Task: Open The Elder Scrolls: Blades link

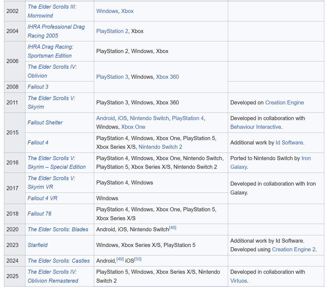Action: [58, 229]
